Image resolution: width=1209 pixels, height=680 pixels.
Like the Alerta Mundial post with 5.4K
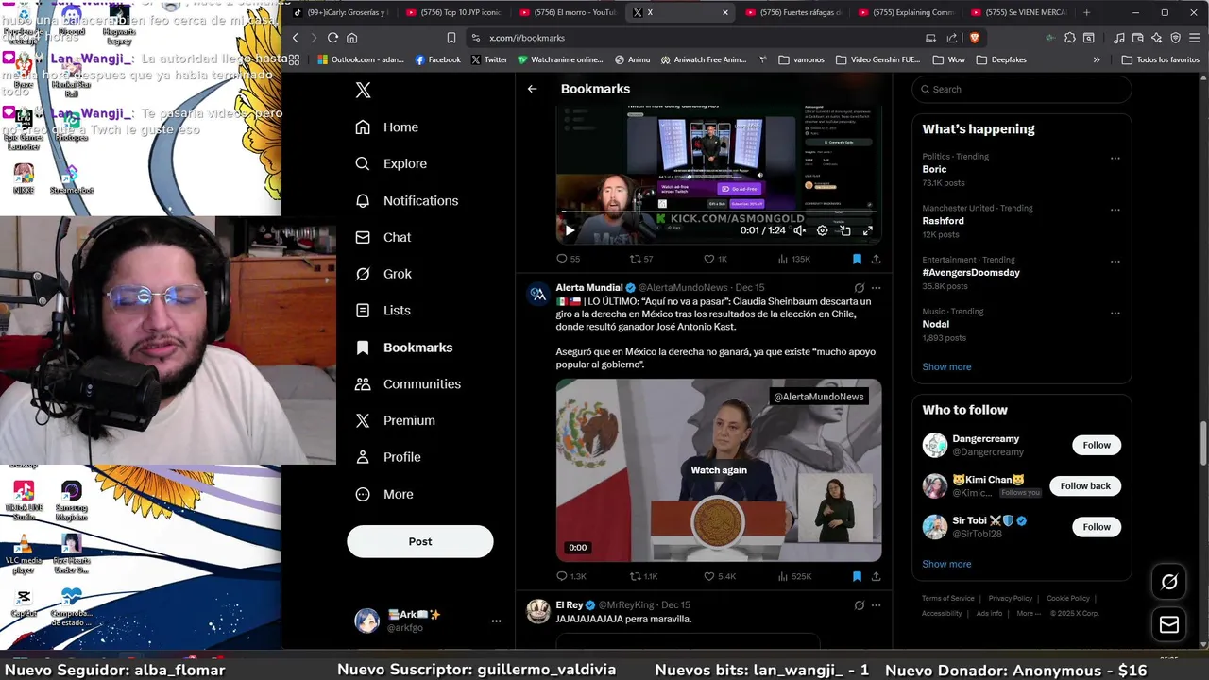[720, 576]
